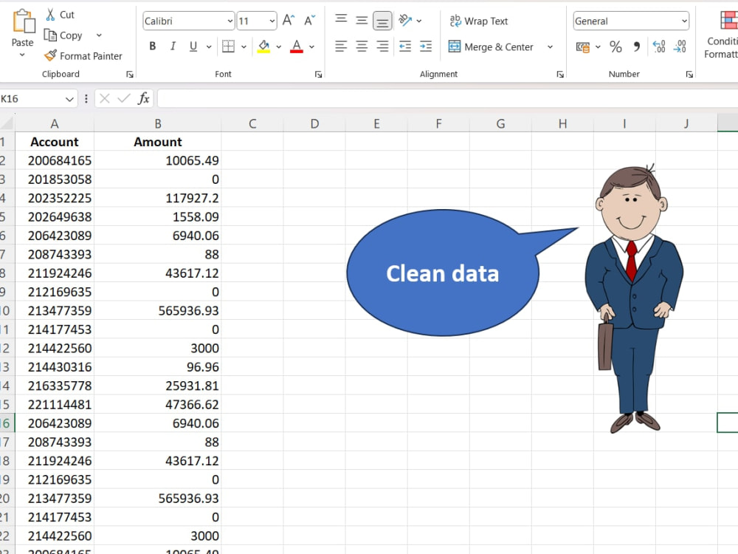
Task: Enable Wrap Text
Action: click(479, 21)
